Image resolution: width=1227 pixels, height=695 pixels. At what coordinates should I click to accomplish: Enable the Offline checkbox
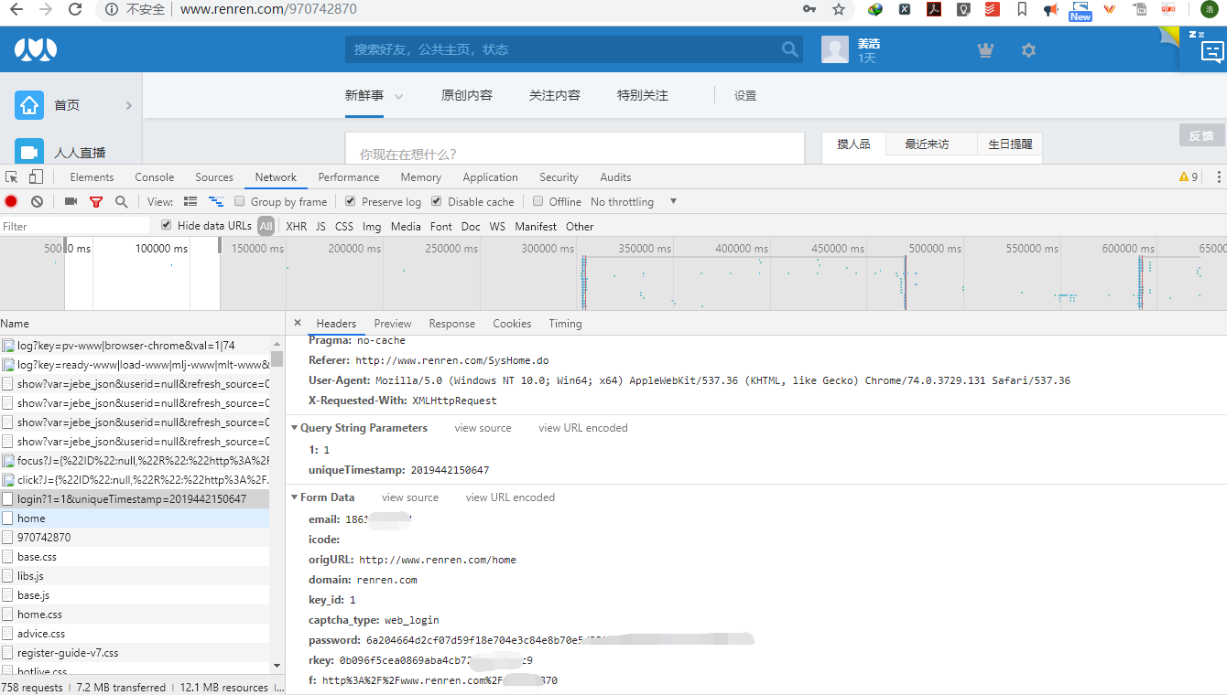[x=538, y=201]
